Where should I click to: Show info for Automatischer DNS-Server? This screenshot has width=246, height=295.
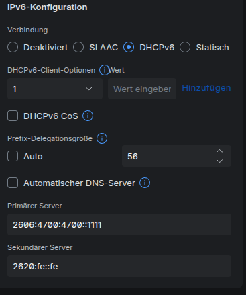coord(145,183)
